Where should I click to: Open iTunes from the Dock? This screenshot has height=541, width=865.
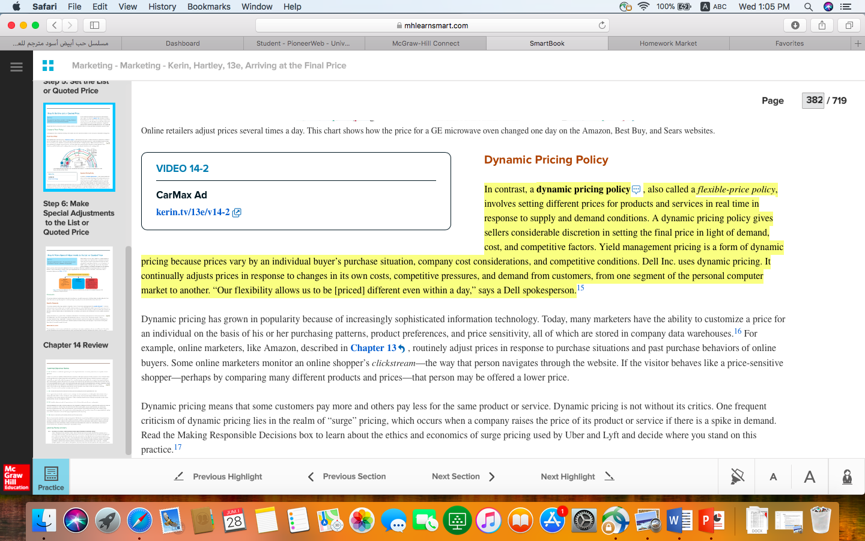(x=489, y=521)
